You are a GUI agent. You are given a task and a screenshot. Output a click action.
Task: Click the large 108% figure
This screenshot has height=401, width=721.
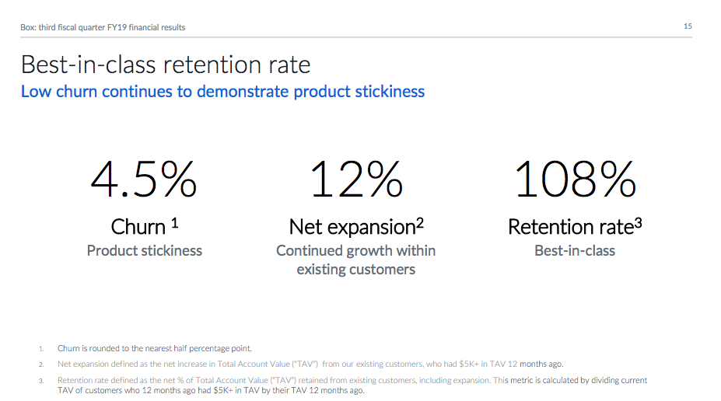point(575,179)
